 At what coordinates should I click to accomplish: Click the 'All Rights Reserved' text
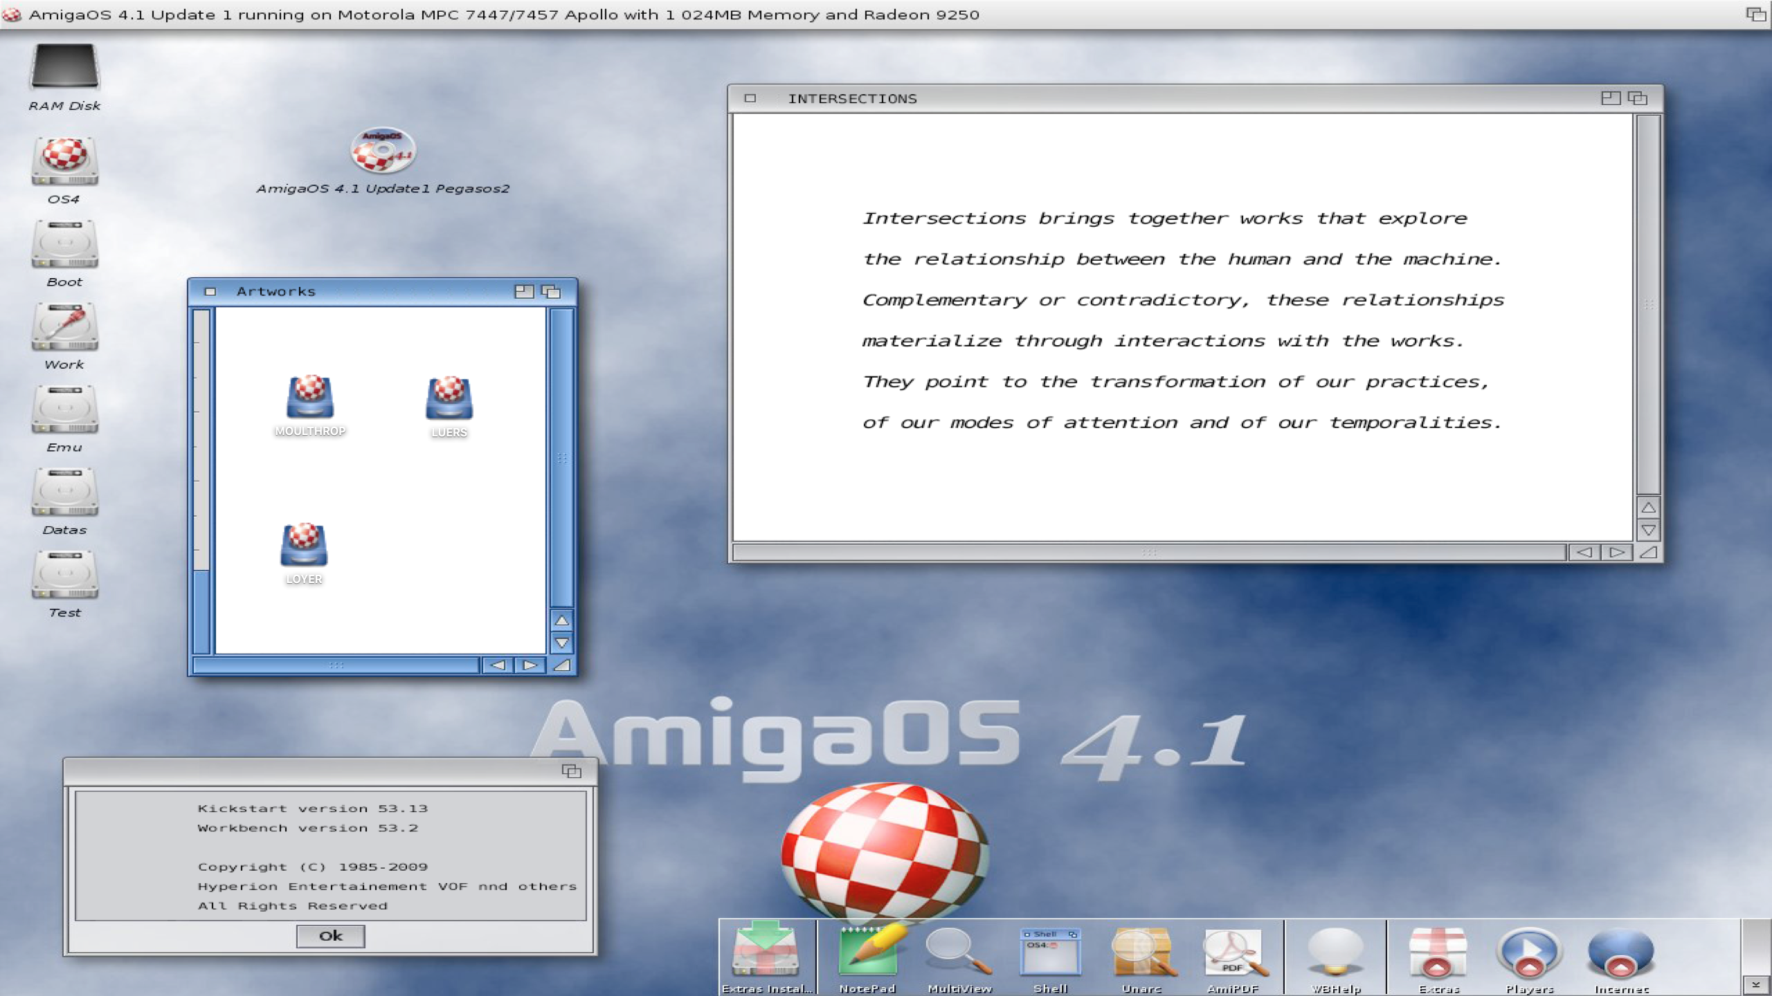(x=293, y=906)
